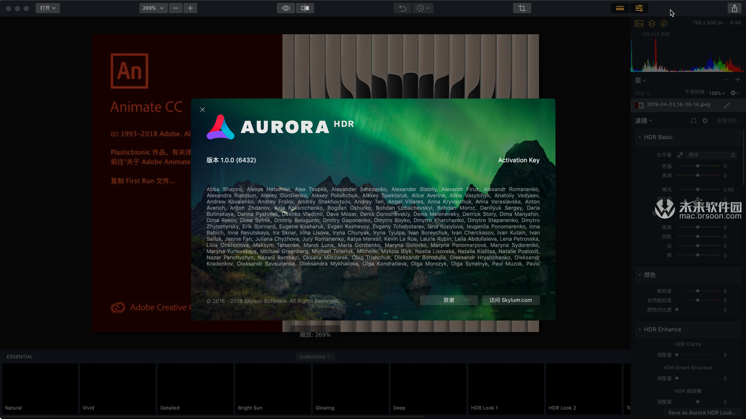Screen dimensions: 746x419
Task: Adjust the 色调 tint slider
Action: (x=698, y=176)
